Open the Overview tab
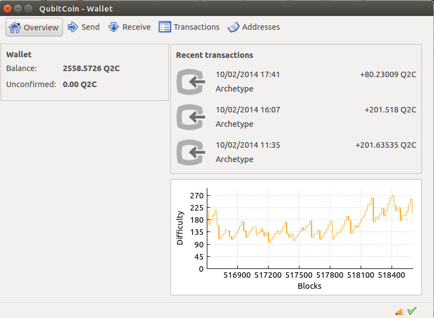The height and width of the screenshot is (318, 434). coord(34,27)
